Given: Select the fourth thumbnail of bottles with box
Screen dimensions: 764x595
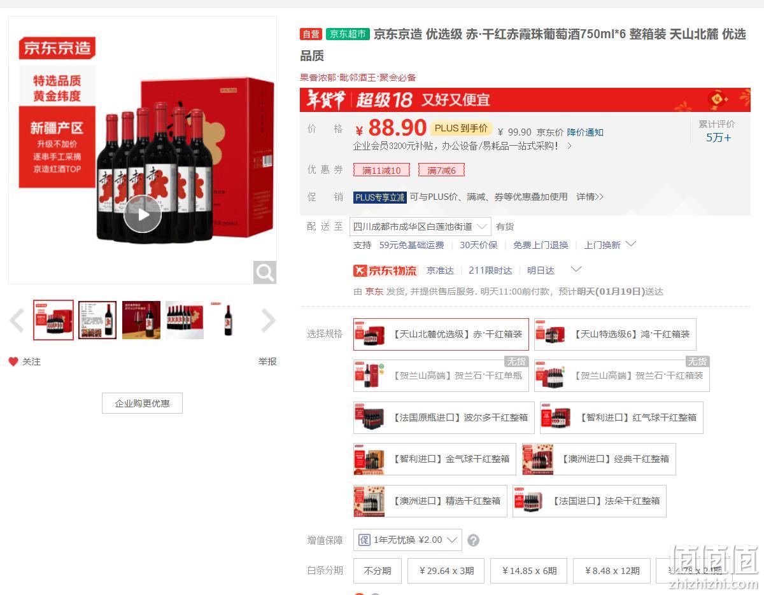Looking at the screenshot, I should coord(185,320).
